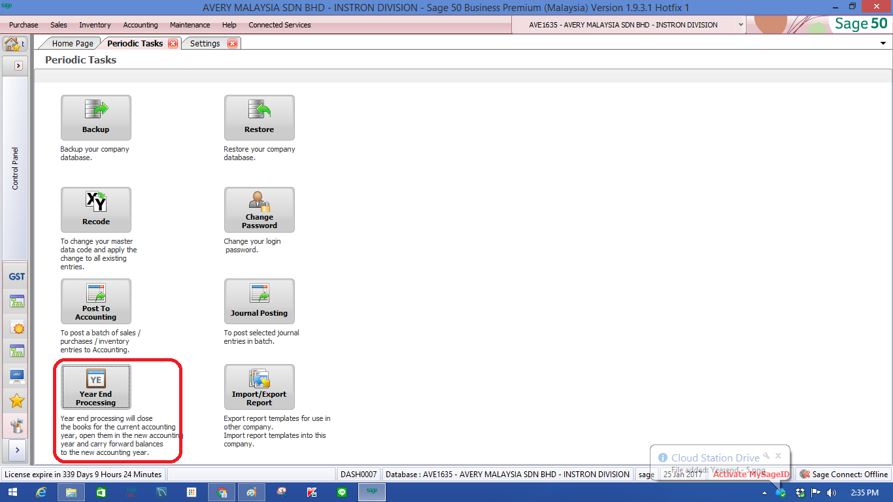This screenshot has height=502, width=893.
Task: Click the 'sage' user status entry
Action: (647, 475)
